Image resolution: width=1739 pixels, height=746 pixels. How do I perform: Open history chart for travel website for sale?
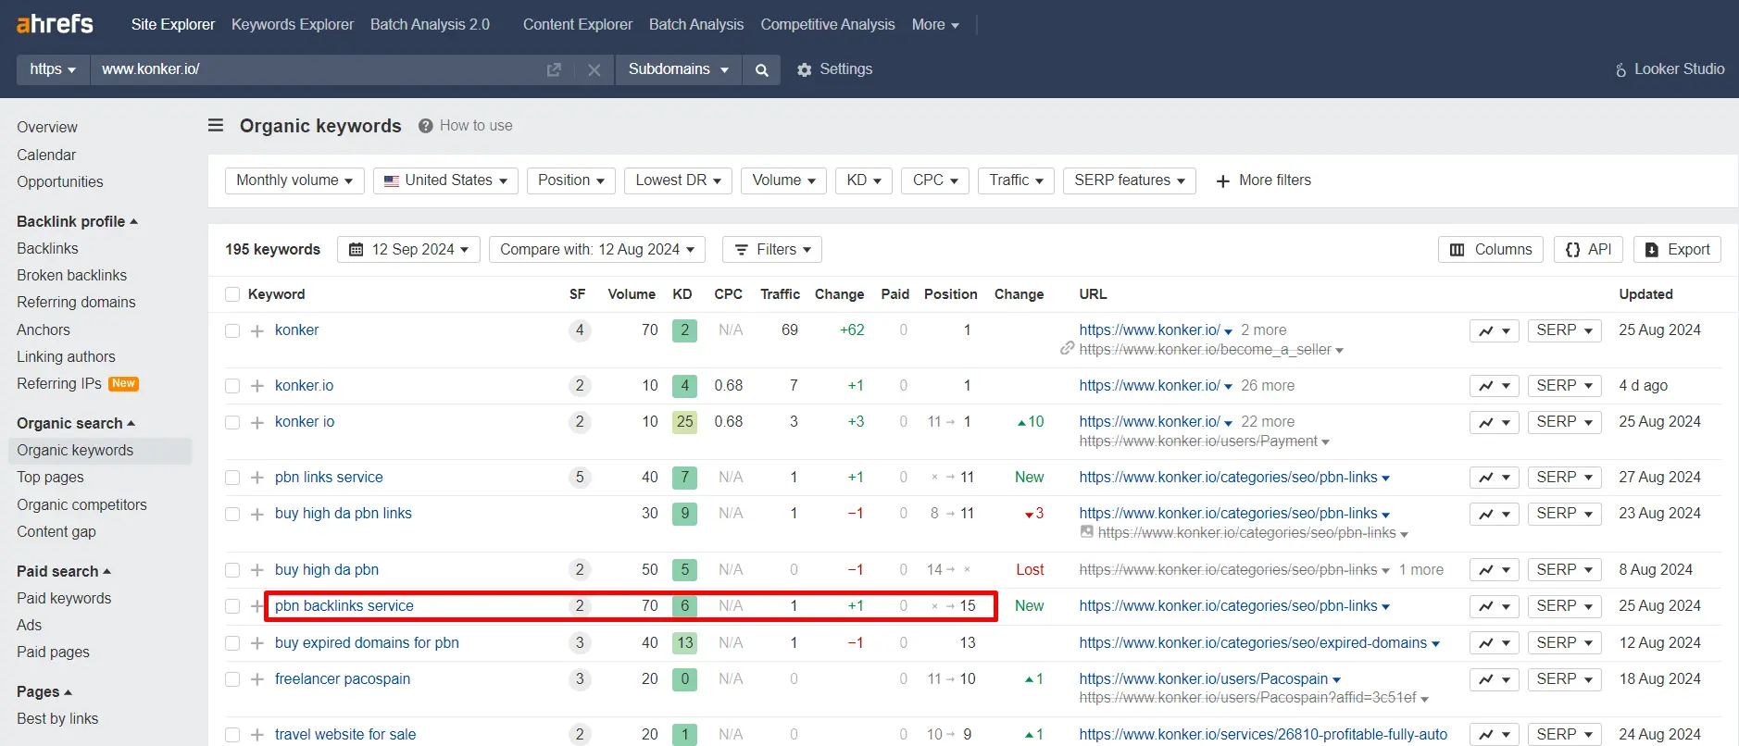coord(1494,735)
